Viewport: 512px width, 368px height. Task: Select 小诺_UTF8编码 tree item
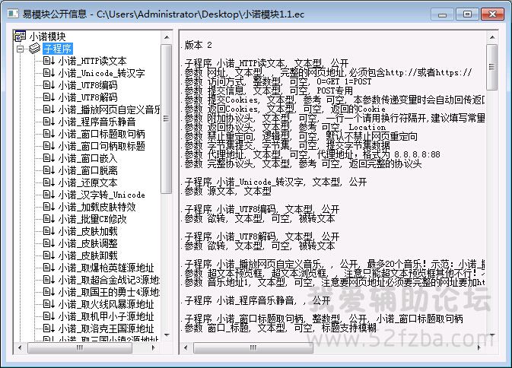click(x=87, y=85)
